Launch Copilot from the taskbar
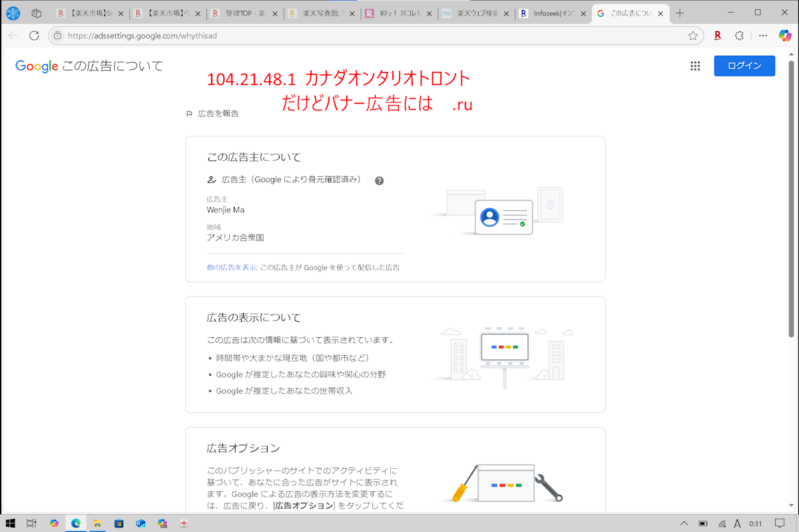Viewport: 799px width, 532px height. coord(54,523)
